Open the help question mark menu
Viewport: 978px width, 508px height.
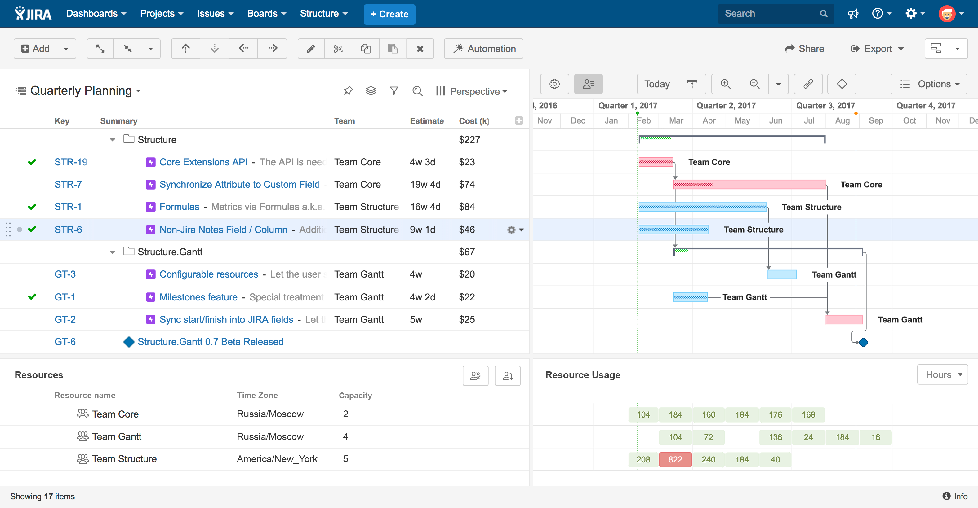[x=881, y=14]
